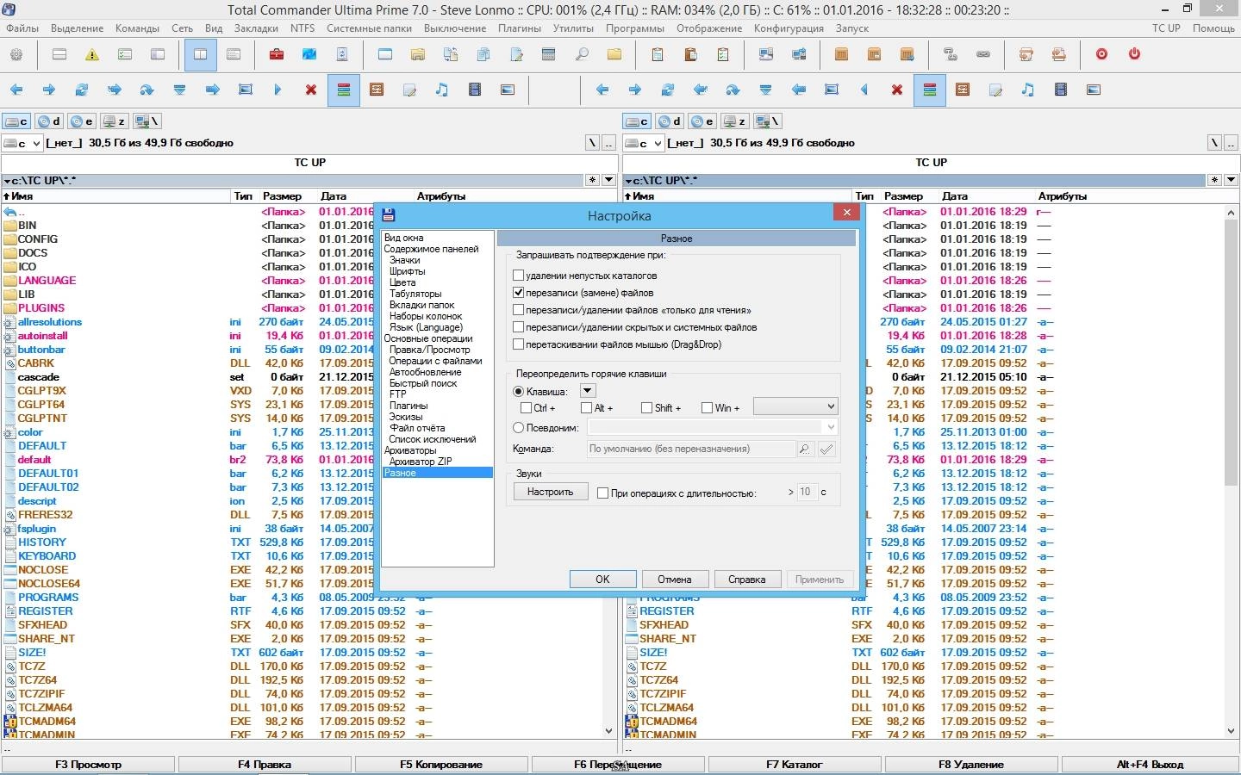Click the red toolbox icon in toolbar
Screen dimensions: 1241x775
277,54
